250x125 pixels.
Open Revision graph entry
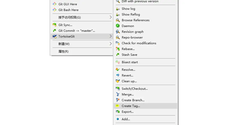point(145,32)
